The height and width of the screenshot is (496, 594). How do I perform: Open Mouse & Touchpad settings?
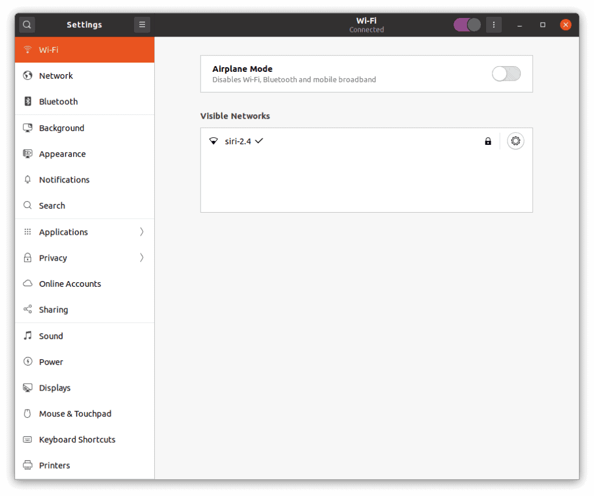(x=85, y=414)
